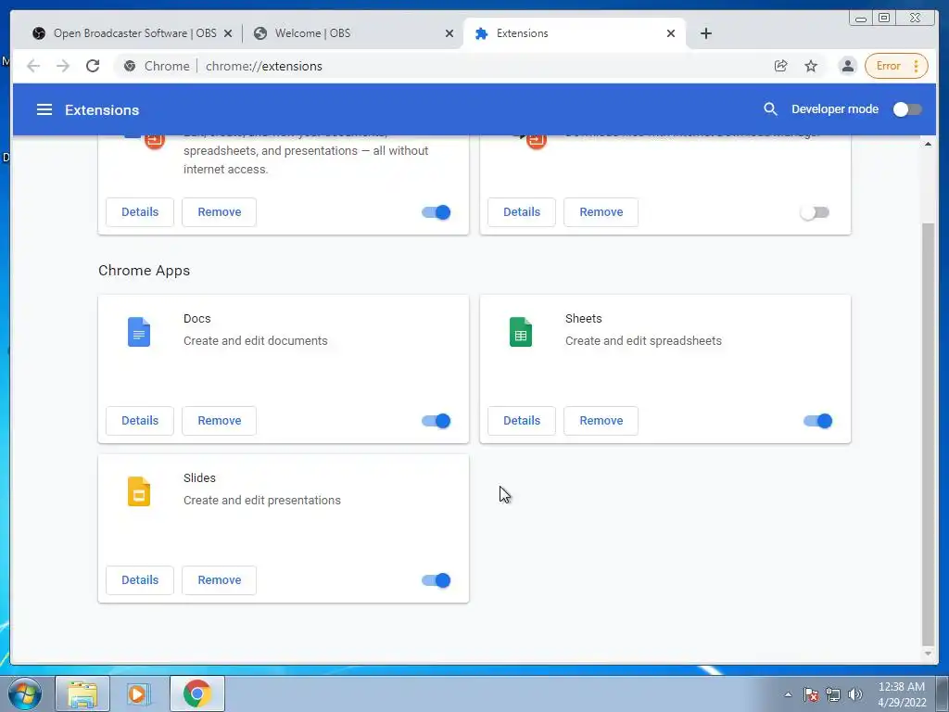The image size is (949, 712).
Task: Click the Chrome taskbar icon
Action: click(196, 693)
